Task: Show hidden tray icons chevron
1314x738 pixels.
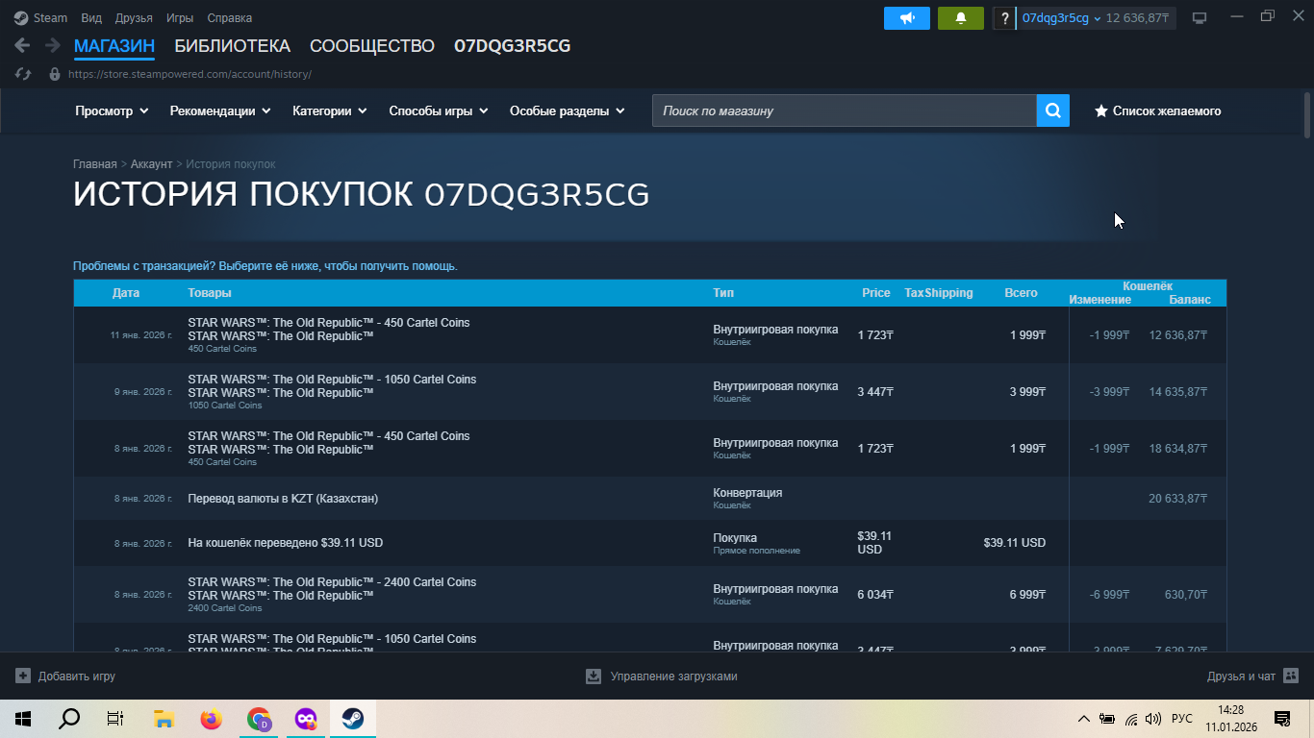Action: click(x=1083, y=718)
